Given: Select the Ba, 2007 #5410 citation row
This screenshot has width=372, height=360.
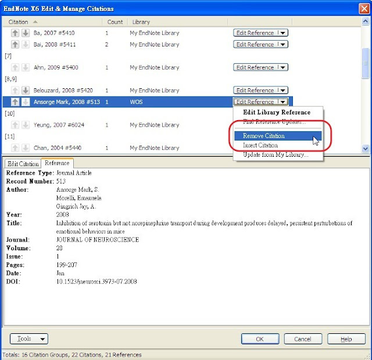Looking at the screenshot, I should [148, 33].
